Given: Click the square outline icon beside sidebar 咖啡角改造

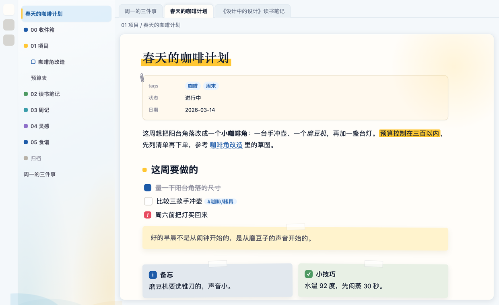Looking at the screenshot, I should 33,62.
